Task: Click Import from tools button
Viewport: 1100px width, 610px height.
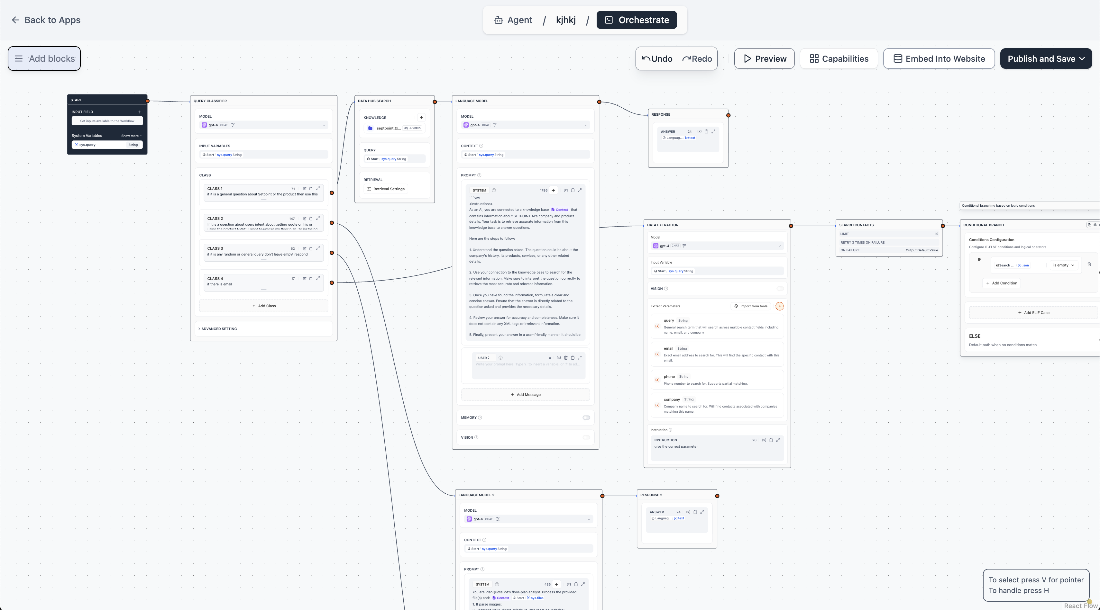Action: [751, 306]
